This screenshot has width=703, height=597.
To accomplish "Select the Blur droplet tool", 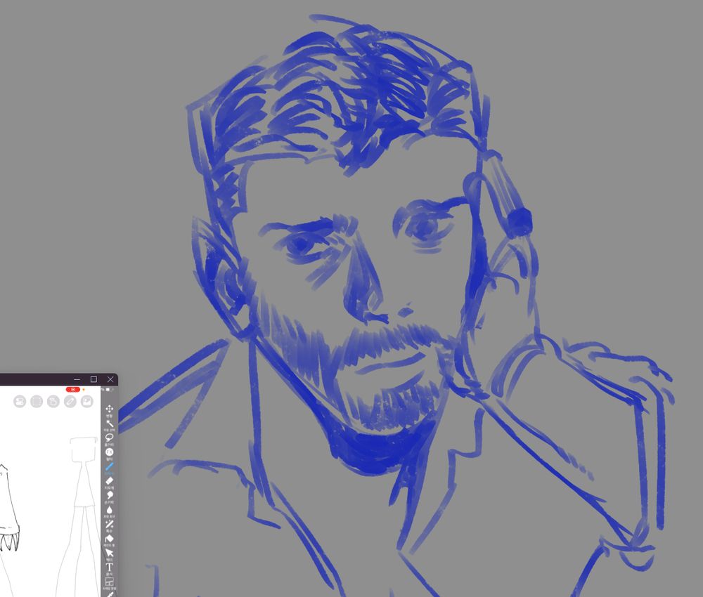I will click(x=109, y=510).
